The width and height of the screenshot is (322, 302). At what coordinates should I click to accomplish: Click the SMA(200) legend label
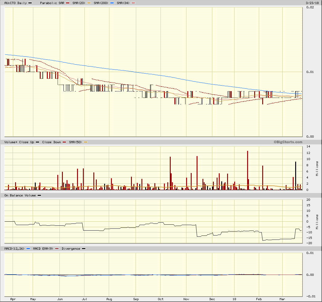[x=101, y=3]
